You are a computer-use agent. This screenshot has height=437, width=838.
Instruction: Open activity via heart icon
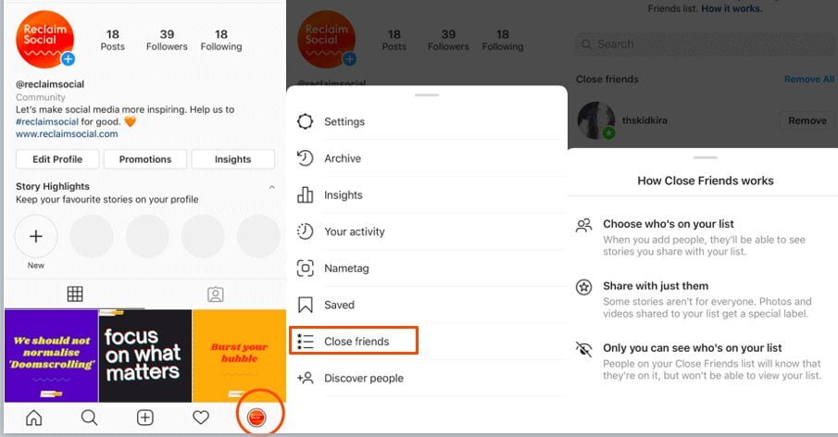coord(201,418)
